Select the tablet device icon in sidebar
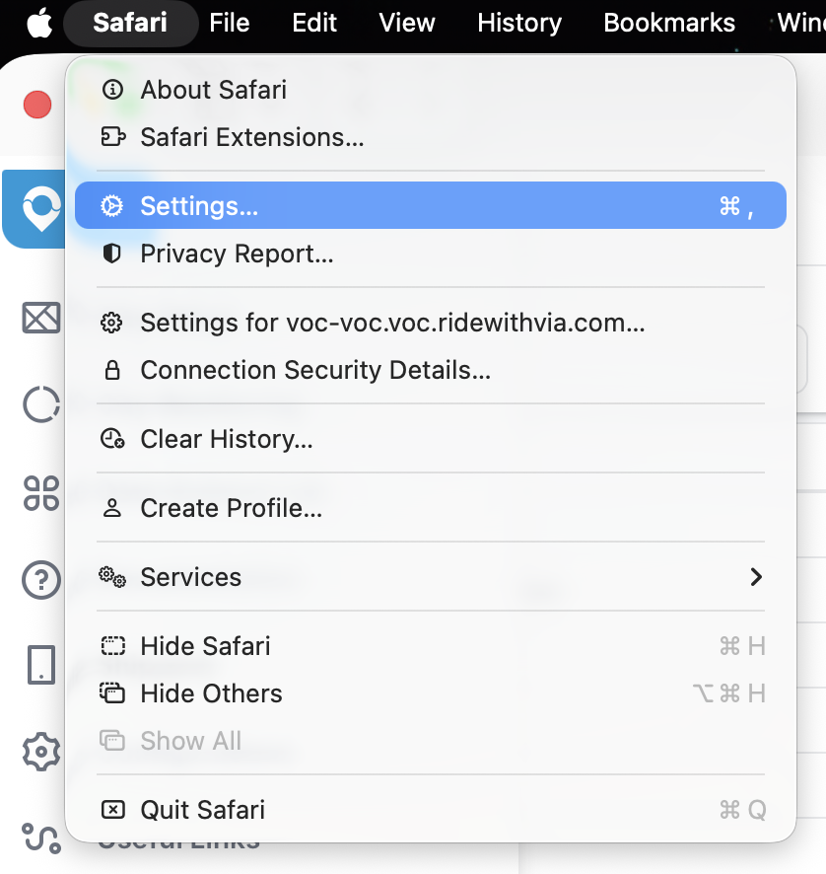This screenshot has height=874, width=826. pyautogui.click(x=41, y=665)
